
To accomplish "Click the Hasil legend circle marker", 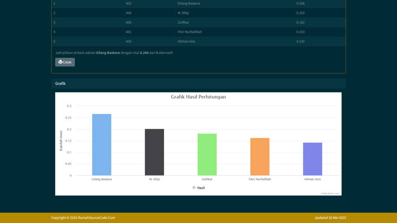I will pos(194,188).
